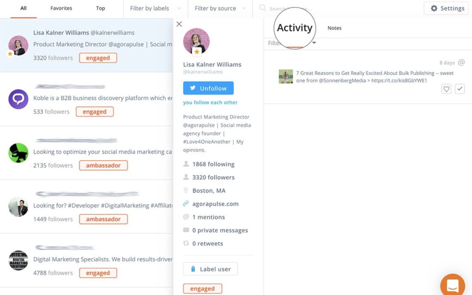Open the Koble purple chat avatar user
Viewport: 472px width, 295px height.
pos(18,99)
